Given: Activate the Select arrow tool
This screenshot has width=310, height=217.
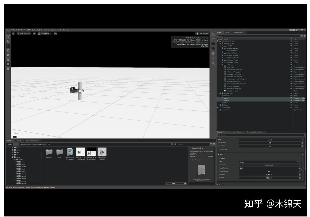Looking at the screenshot, I should click(x=8, y=41).
